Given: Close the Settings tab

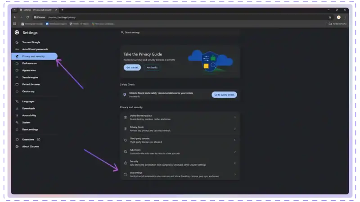Looking at the screenshot, I should click(56, 10).
